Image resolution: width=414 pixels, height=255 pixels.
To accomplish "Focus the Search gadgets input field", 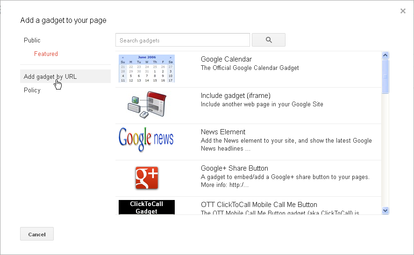I will point(182,40).
